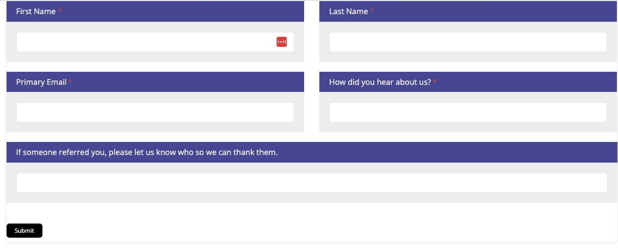618x248 pixels.
Task: Click into the Last Name input box
Action: click(467, 42)
